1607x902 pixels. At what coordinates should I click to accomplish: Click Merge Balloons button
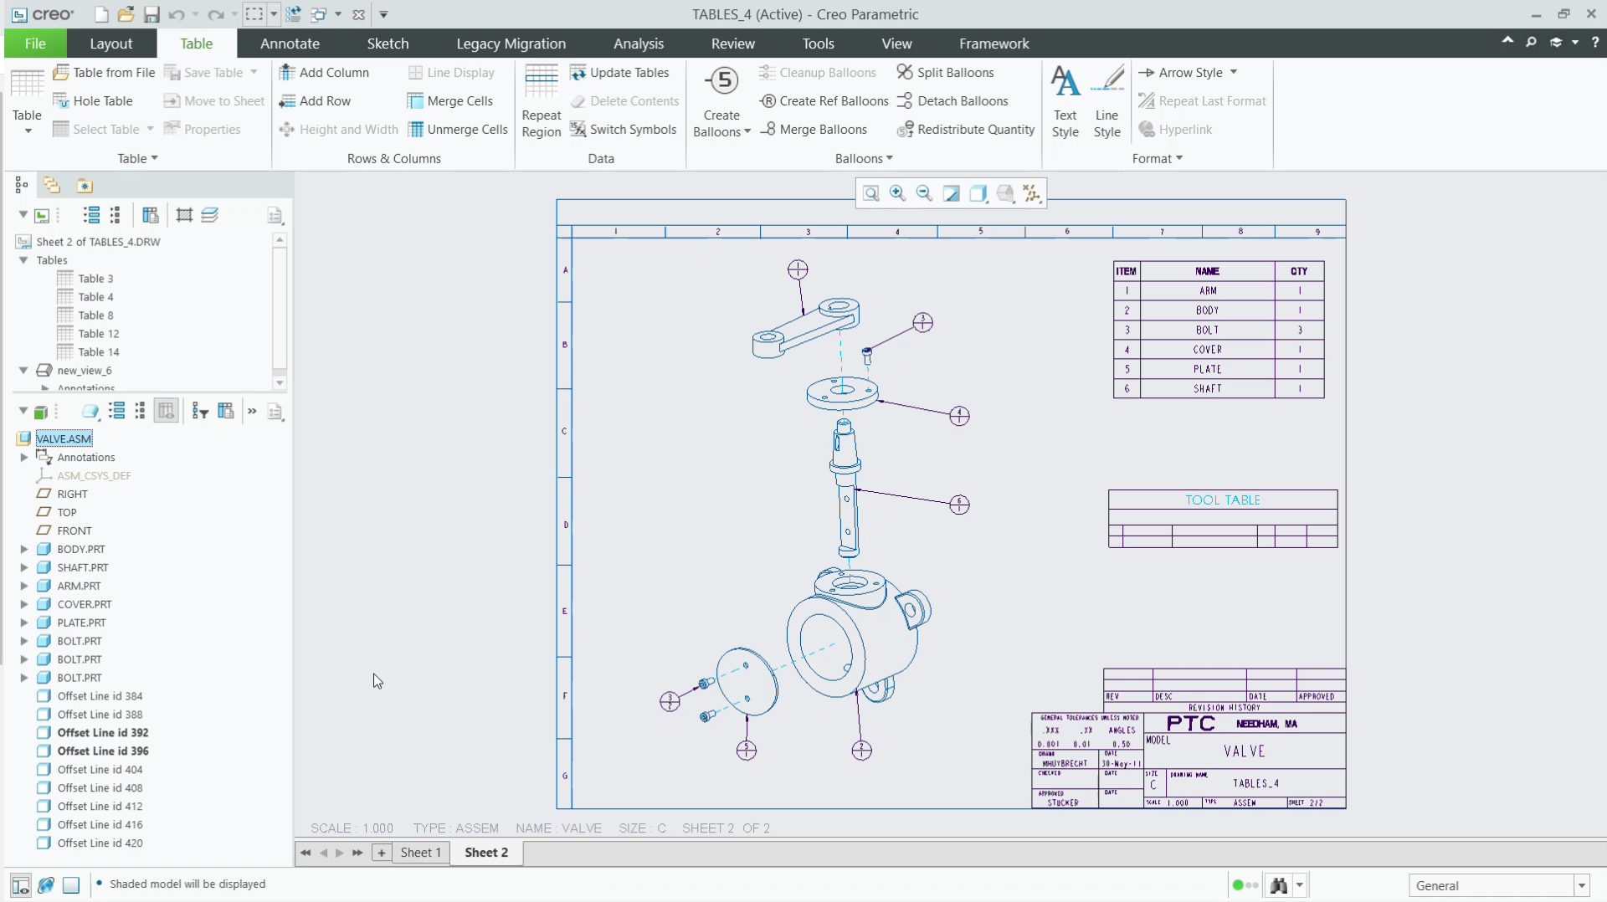pyautogui.click(x=813, y=130)
